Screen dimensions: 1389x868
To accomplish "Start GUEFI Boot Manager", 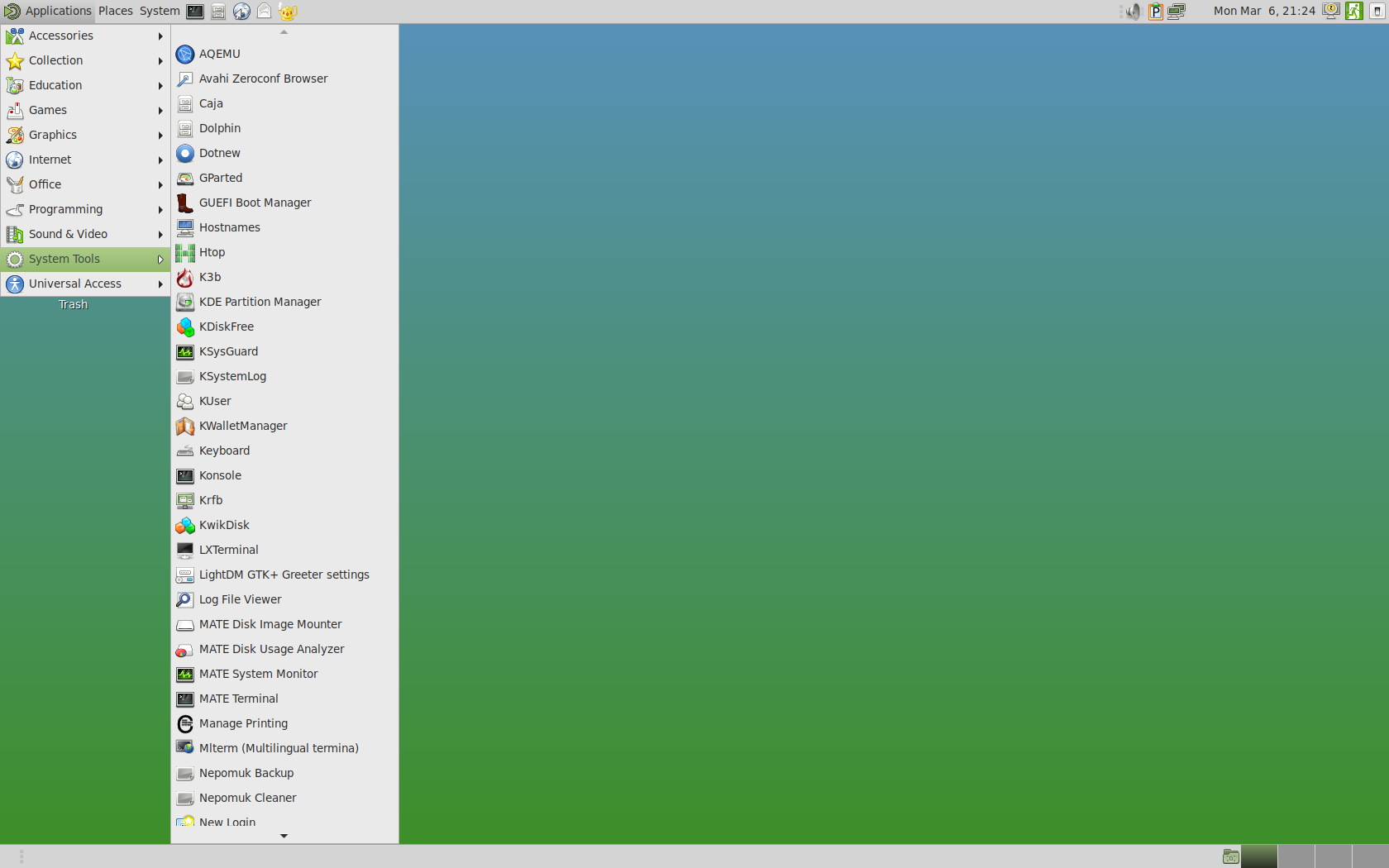I will point(284,203).
